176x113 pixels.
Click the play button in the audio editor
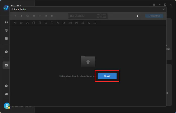[x=15, y=16]
